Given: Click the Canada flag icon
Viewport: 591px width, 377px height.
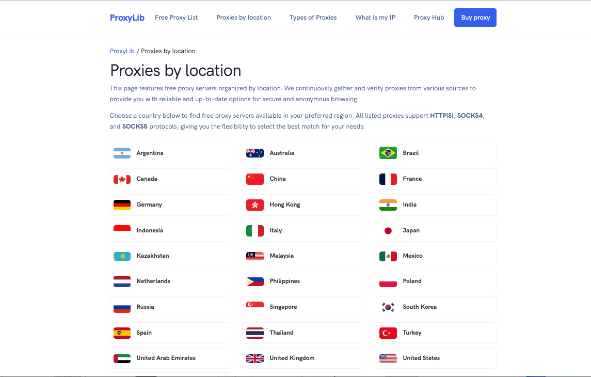Looking at the screenshot, I should point(122,179).
